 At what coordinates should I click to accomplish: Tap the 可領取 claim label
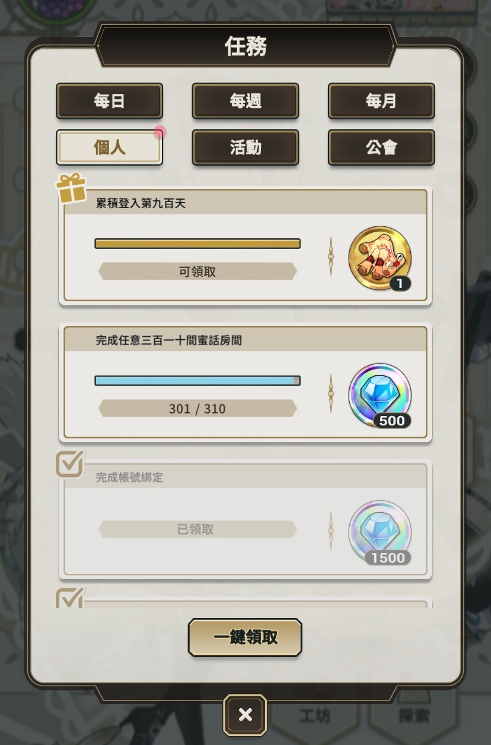(x=197, y=272)
